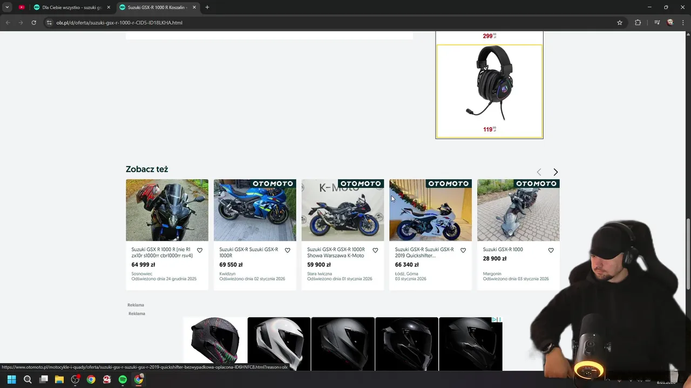Open the grey Suzuki GSX-R 1000 Margonin photo
The height and width of the screenshot is (388, 691).
tap(518, 210)
